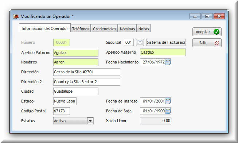Click the Dirección field Cerro de la Silla
Image resolution: width=238 pixels, height=143 pixels.
click(87, 72)
